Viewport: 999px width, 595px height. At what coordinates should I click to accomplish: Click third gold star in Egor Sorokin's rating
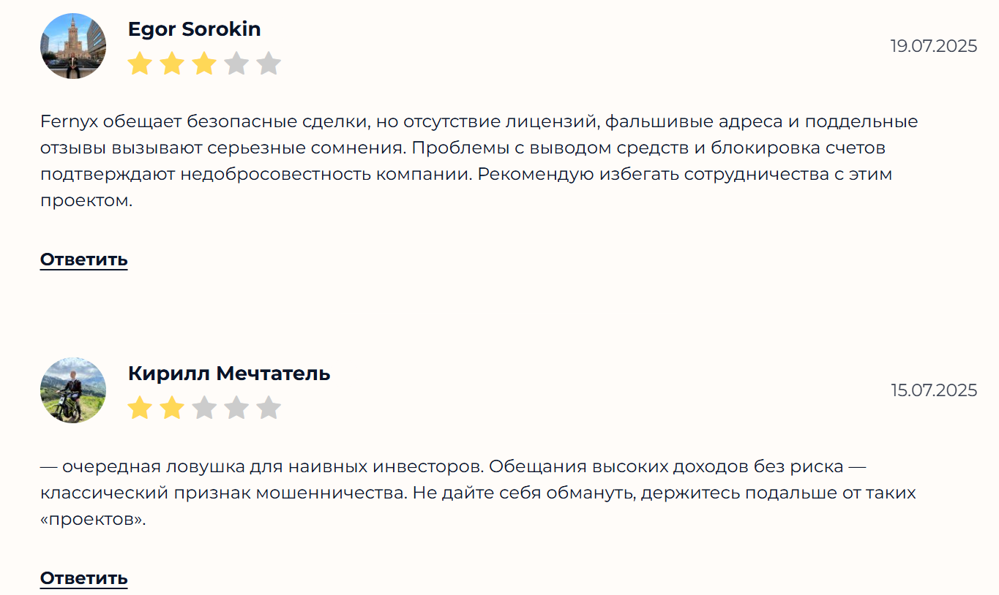click(x=204, y=64)
